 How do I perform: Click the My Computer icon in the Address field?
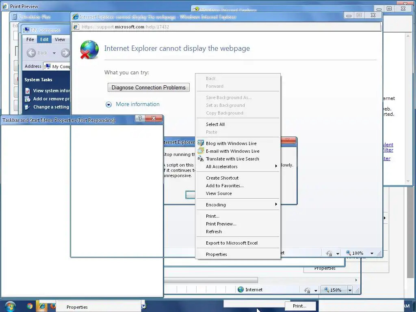(x=48, y=66)
